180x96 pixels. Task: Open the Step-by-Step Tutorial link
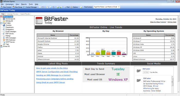pos(158,22)
